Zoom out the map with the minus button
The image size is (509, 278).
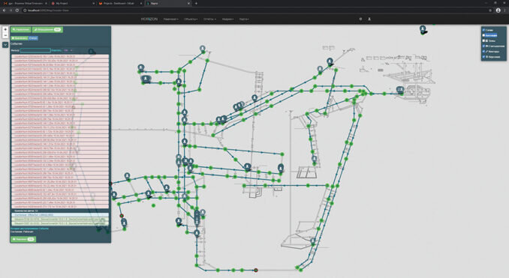point(5,35)
